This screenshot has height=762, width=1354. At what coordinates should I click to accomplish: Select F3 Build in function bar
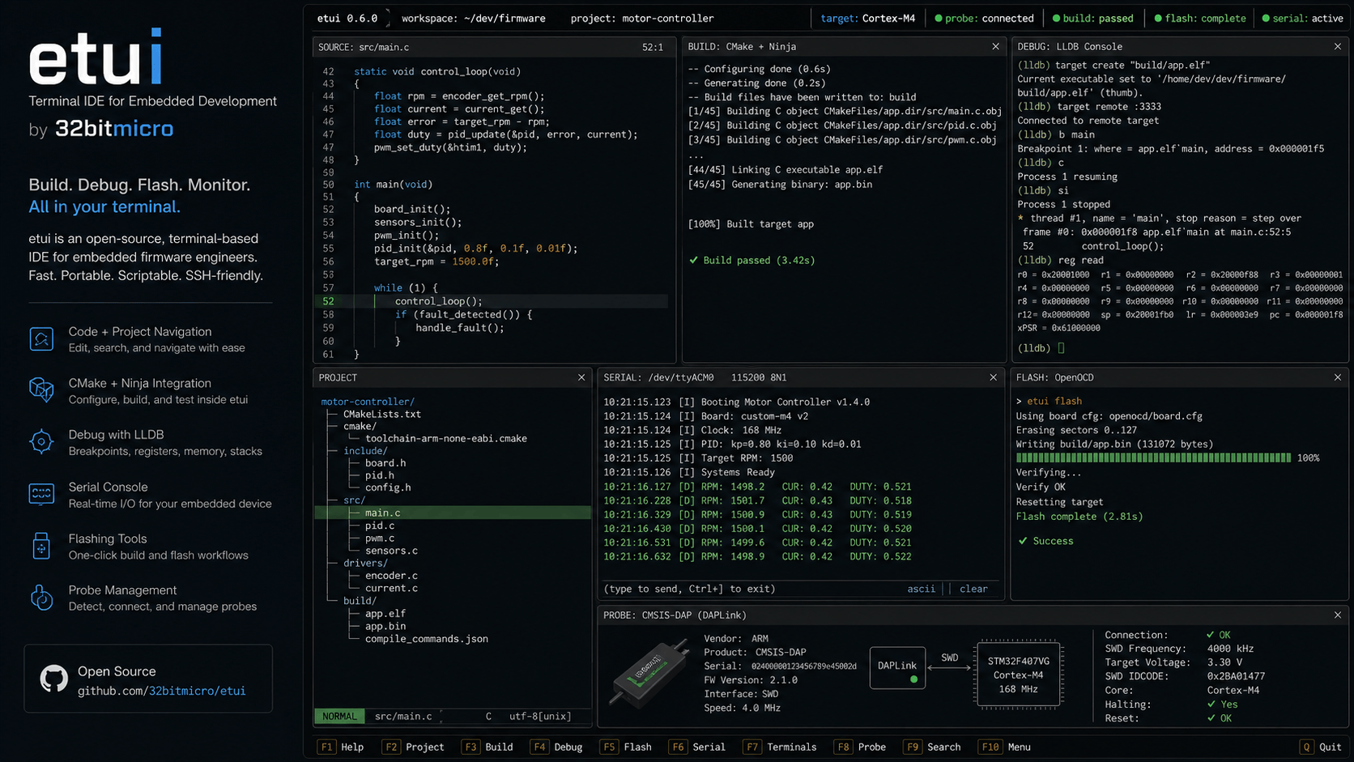point(488,747)
